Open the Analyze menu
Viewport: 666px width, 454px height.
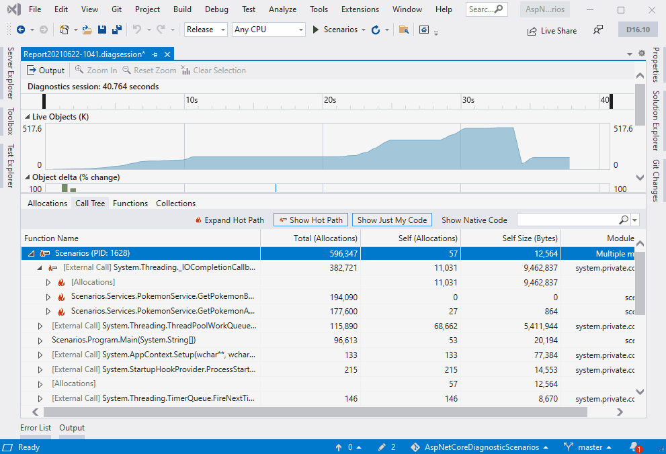point(282,9)
